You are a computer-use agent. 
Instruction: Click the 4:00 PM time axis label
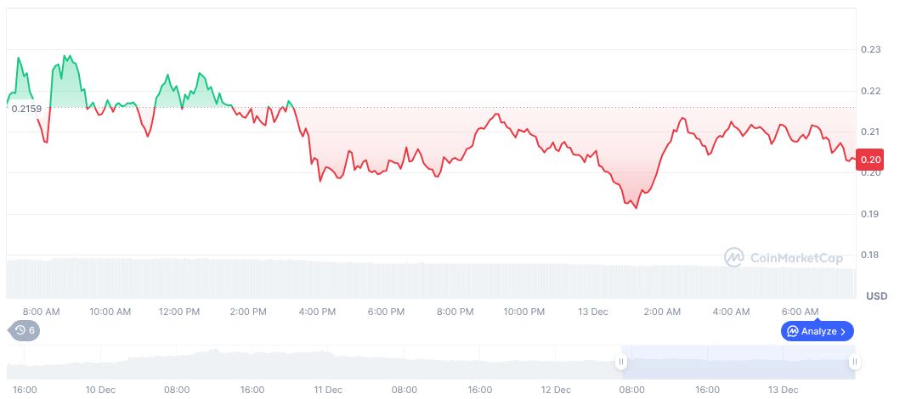tap(317, 312)
